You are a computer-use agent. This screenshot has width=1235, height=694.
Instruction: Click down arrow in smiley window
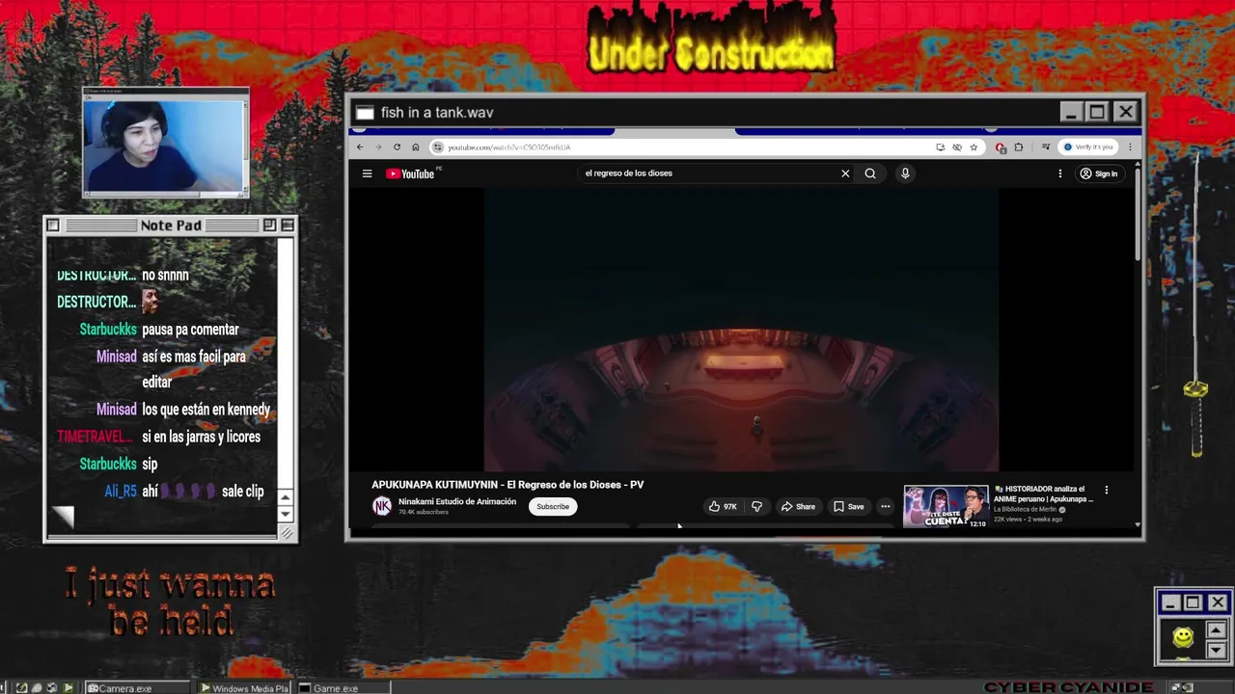pyautogui.click(x=1216, y=651)
